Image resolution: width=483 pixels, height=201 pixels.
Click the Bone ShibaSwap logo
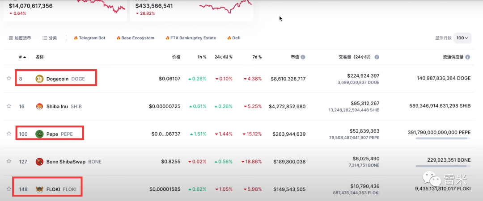click(x=39, y=162)
